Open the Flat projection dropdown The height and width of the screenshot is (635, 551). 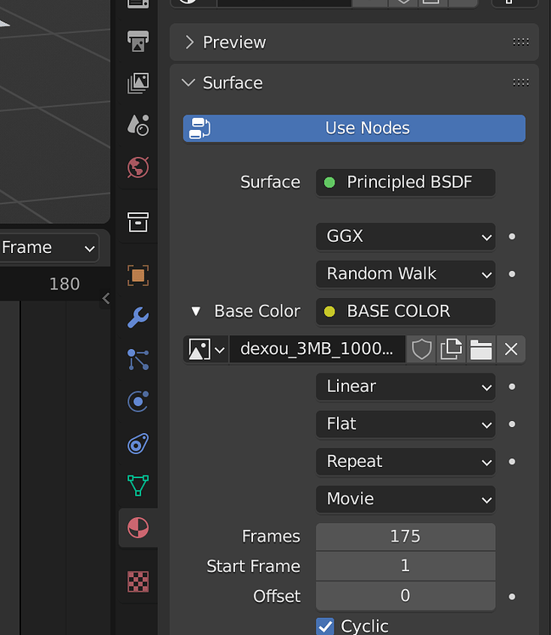(406, 424)
